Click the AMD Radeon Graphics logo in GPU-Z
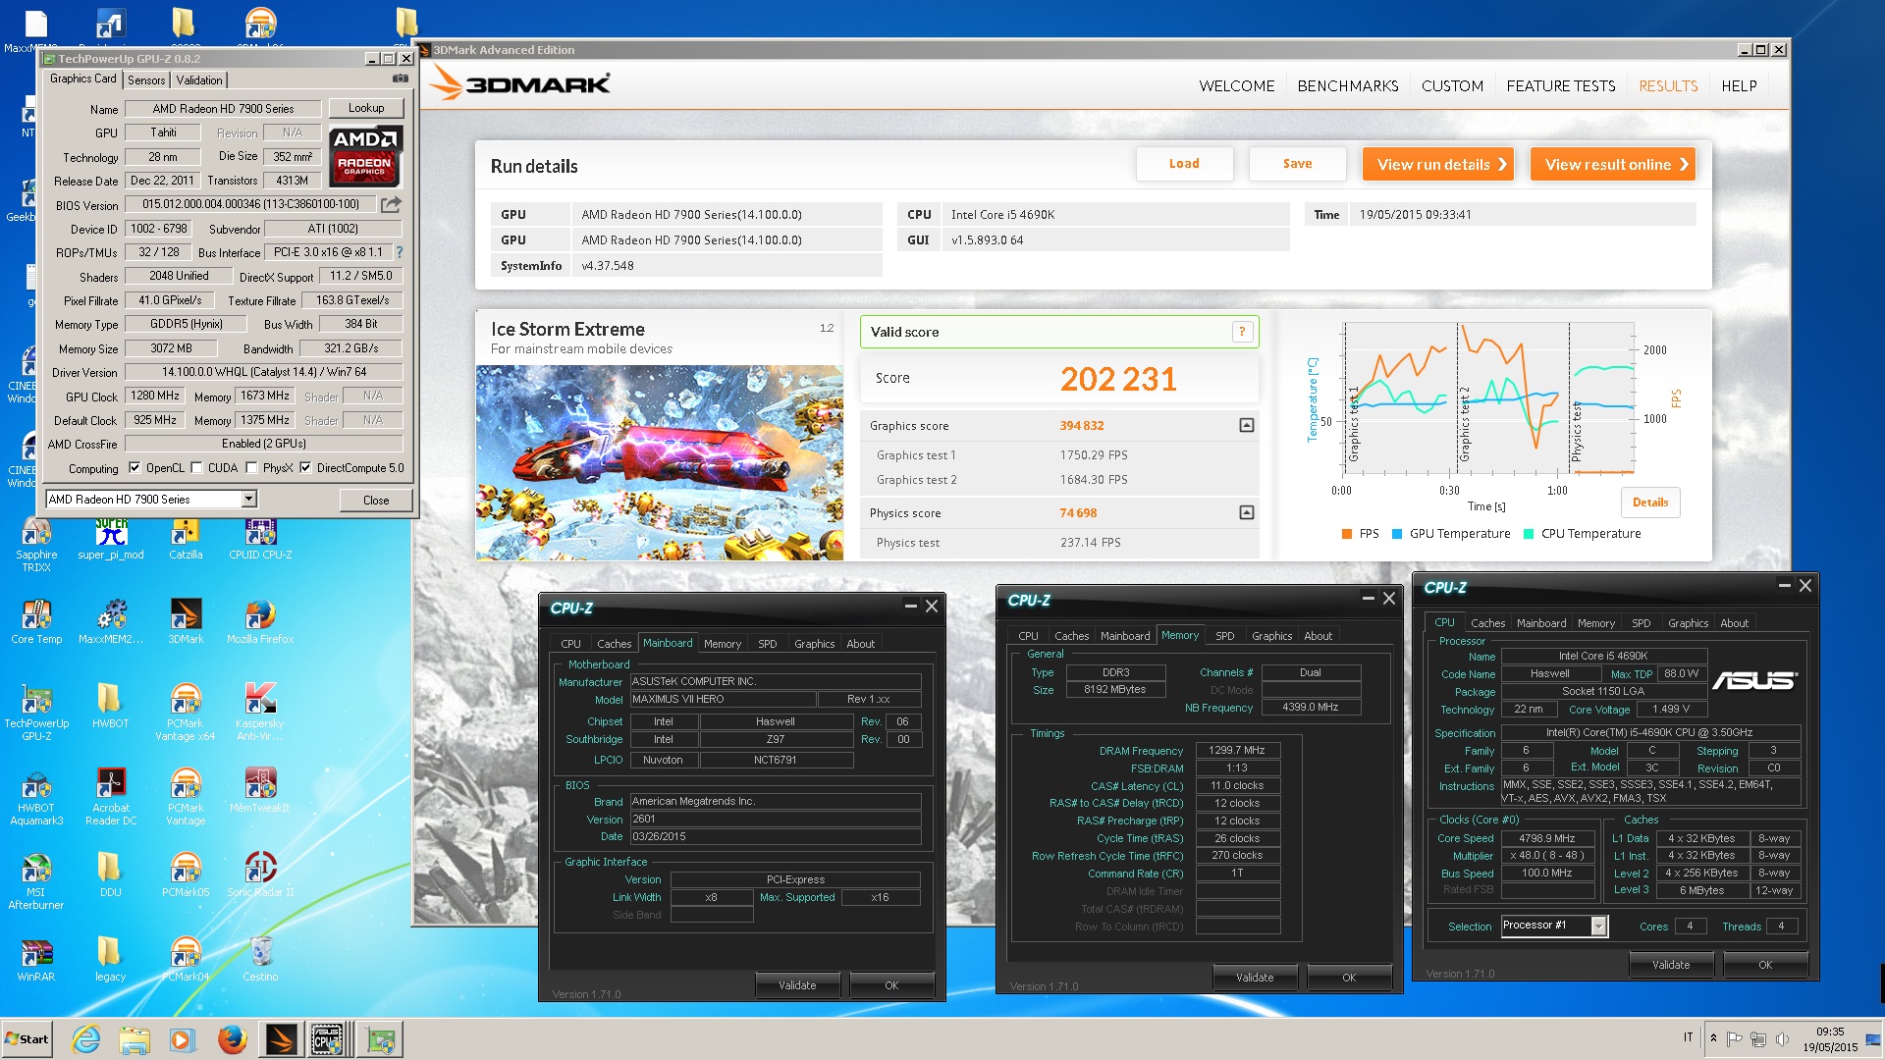 click(x=364, y=156)
